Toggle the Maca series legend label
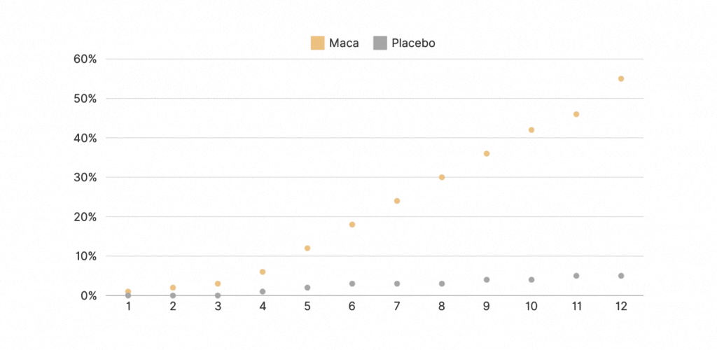The height and width of the screenshot is (350, 717). 344,43
